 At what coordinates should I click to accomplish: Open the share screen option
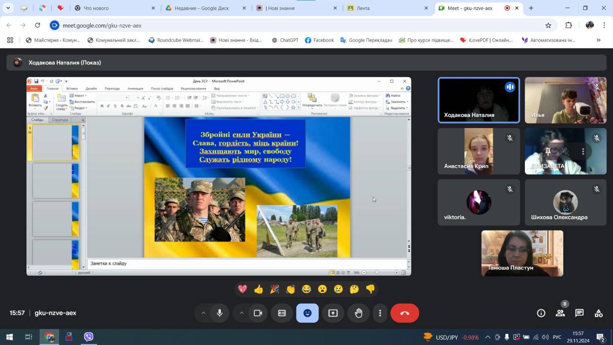coord(333,313)
